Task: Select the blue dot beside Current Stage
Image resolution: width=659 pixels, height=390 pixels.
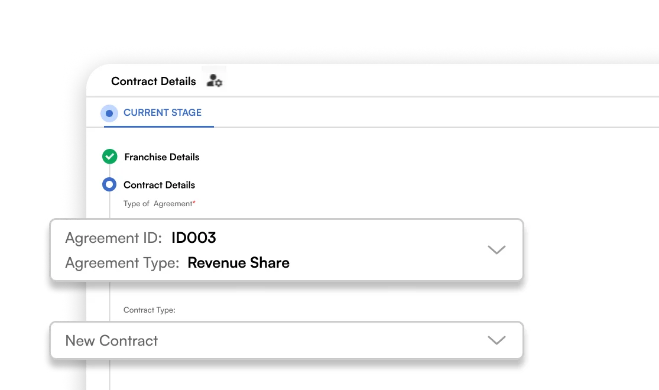Action: 109,113
